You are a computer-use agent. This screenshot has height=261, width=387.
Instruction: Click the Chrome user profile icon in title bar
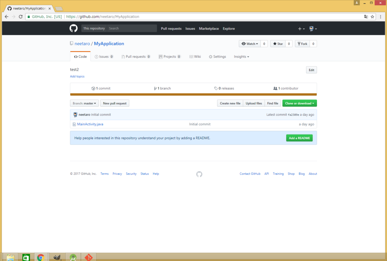tap(357, 3)
